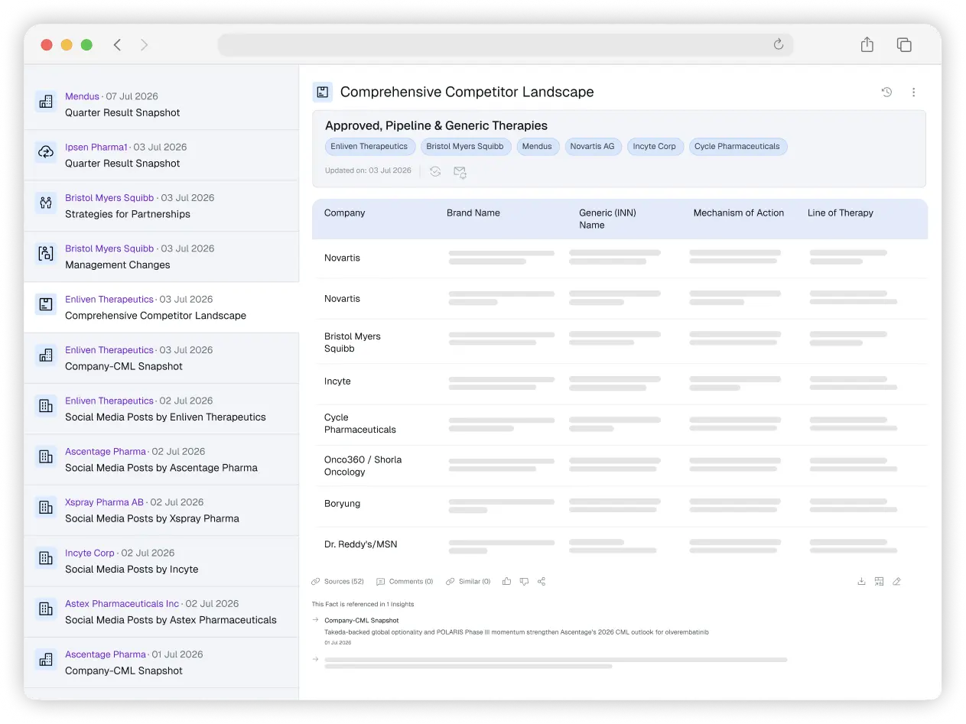Click the Ipsen Pharma1 cloud sync icon
The width and height of the screenshot is (966, 724).
46,151
